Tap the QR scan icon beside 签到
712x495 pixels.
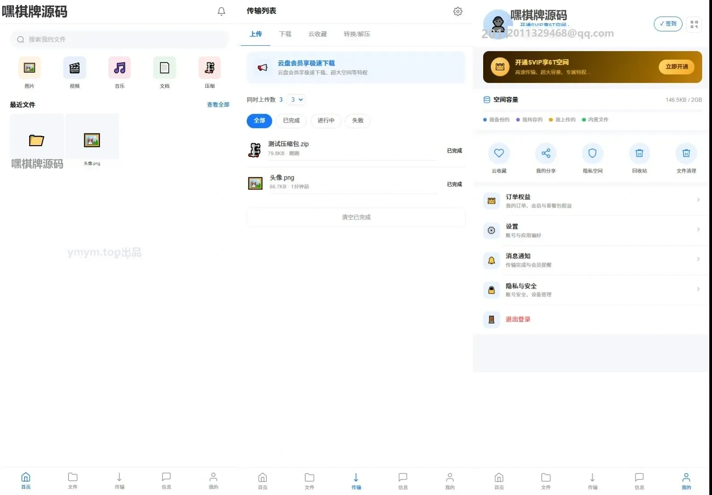click(694, 24)
